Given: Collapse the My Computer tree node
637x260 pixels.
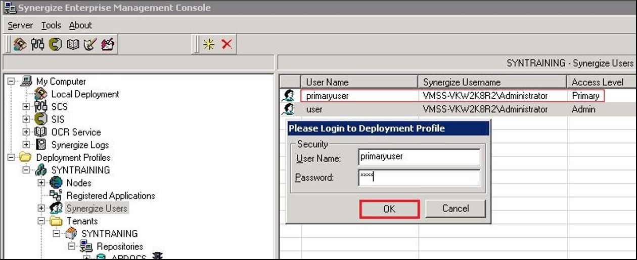Looking at the screenshot, I should (11, 82).
